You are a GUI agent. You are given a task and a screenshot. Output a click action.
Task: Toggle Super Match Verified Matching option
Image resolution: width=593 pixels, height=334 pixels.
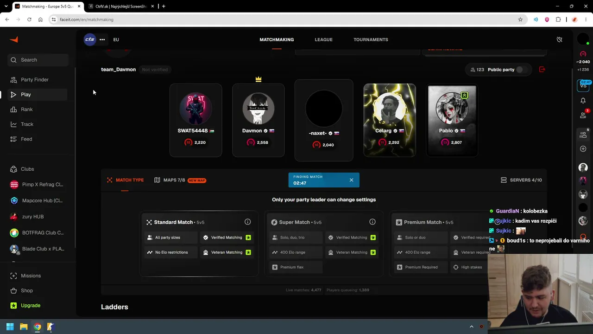[x=352, y=238]
